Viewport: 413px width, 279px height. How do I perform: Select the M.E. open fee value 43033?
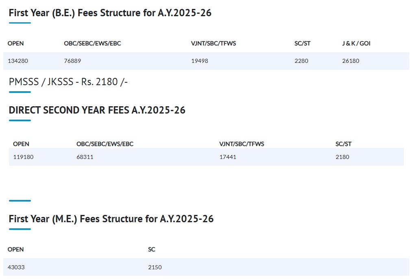click(16, 267)
